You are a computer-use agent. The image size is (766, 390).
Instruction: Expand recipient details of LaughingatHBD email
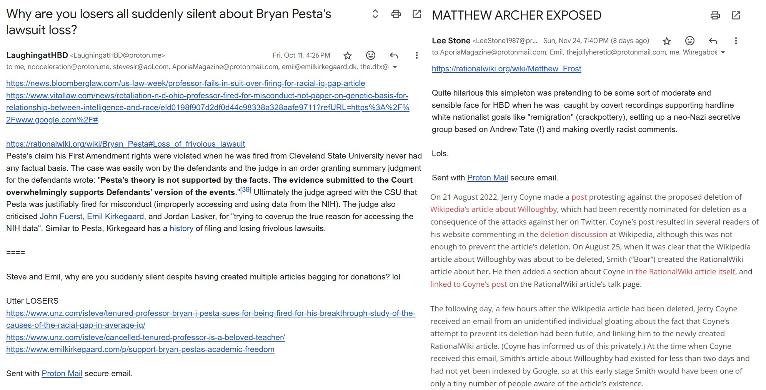(395, 67)
